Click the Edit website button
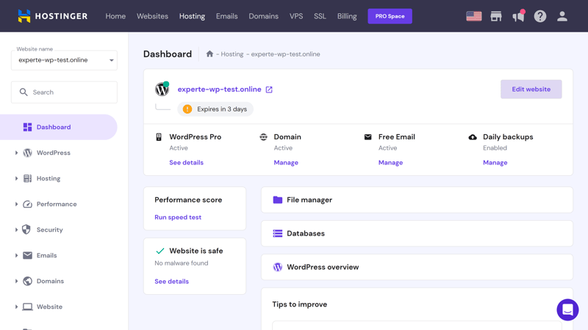Viewport: 588px width, 330px height. pyautogui.click(x=531, y=89)
